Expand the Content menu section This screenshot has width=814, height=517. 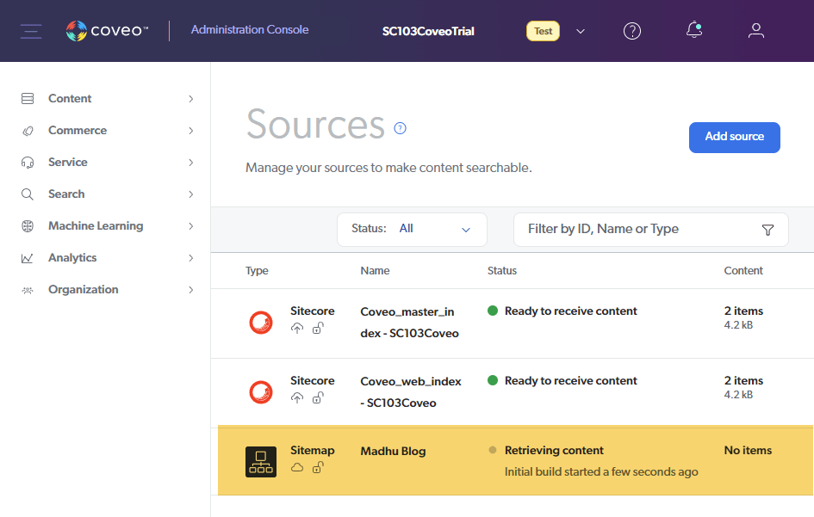pos(108,99)
